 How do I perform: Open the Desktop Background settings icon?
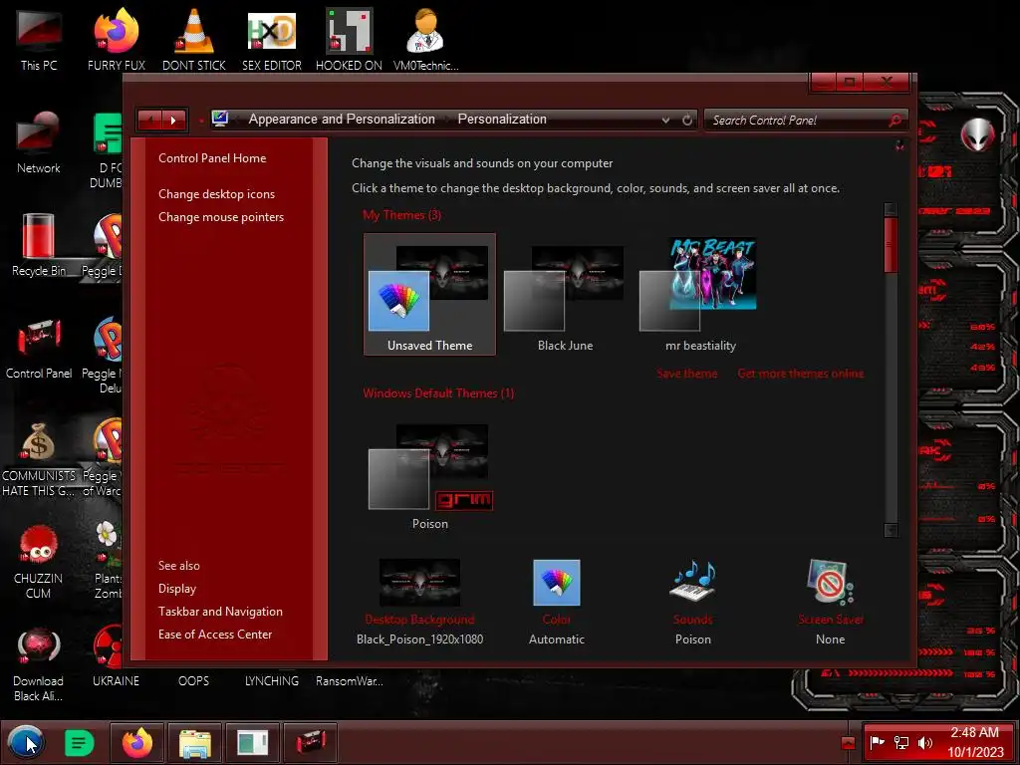click(419, 583)
